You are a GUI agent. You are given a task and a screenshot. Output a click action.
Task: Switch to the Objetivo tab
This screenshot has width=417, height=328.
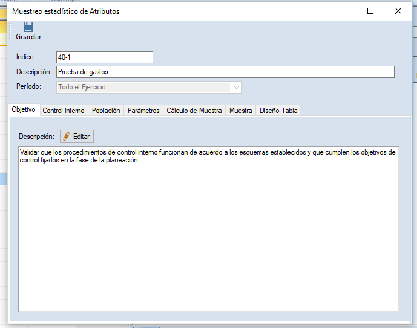tap(24, 110)
